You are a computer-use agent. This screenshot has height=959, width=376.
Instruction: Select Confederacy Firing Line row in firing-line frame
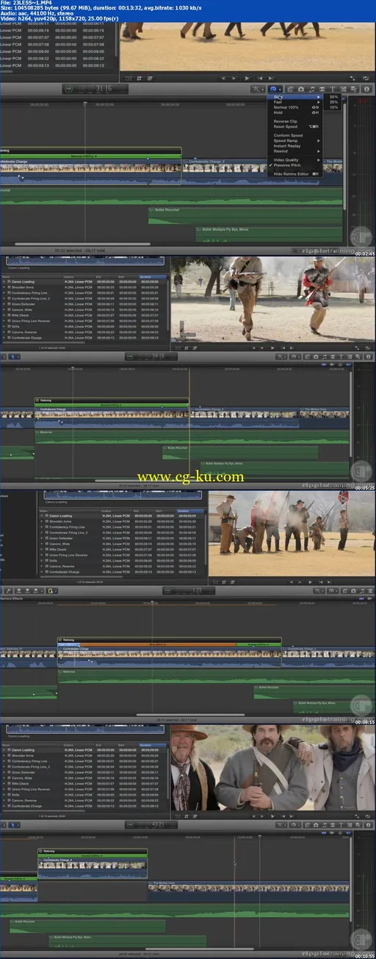click(x=122, y=526)
